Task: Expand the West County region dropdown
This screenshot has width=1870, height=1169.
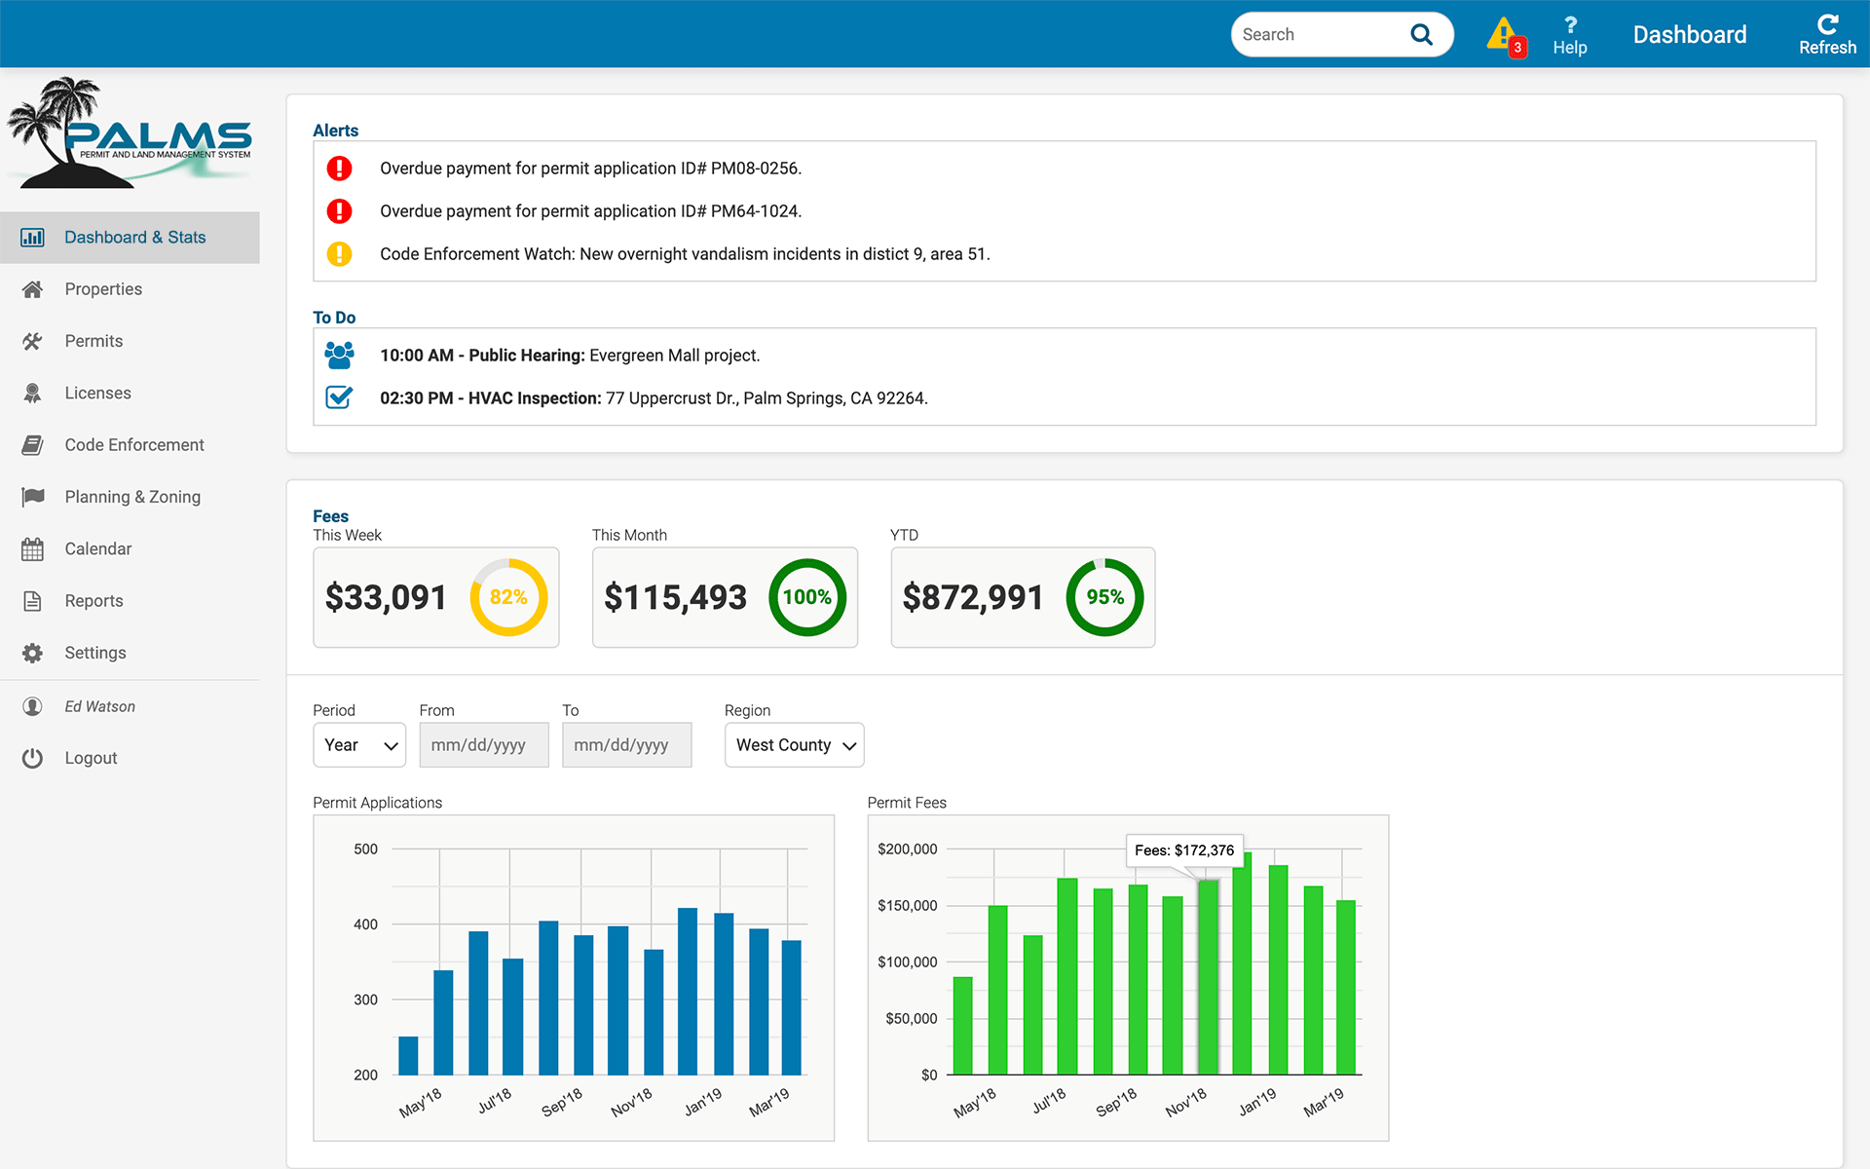Action: pos(794,745)
